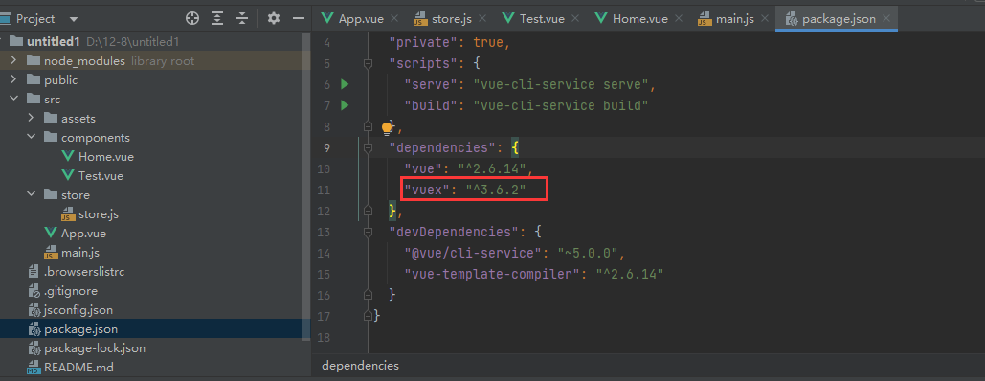
Task: Select .gitignore in the project tree
Action: pyautogui.click(x=71, y=291)
